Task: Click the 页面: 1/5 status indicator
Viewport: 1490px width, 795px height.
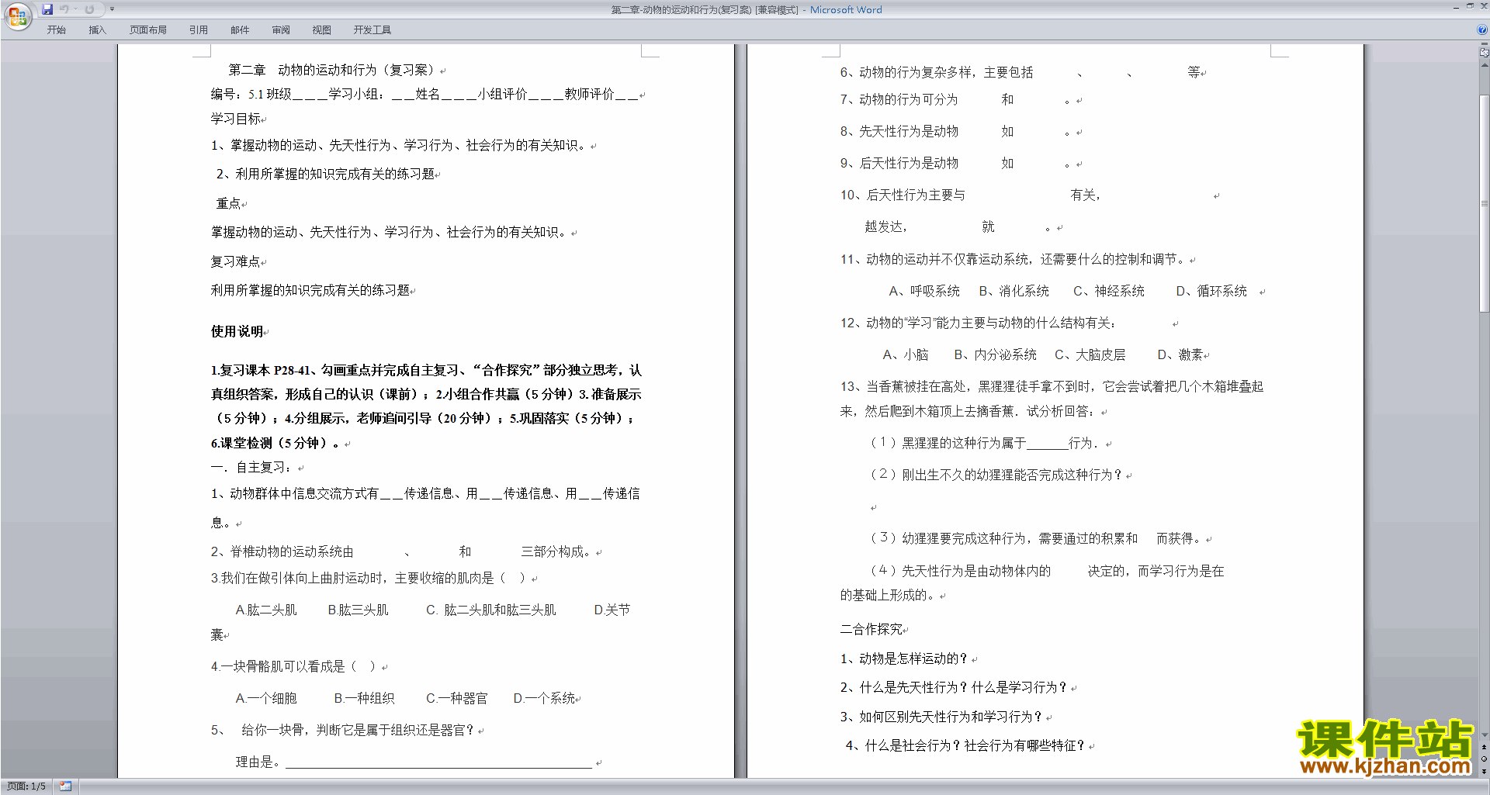Action: 26,786
